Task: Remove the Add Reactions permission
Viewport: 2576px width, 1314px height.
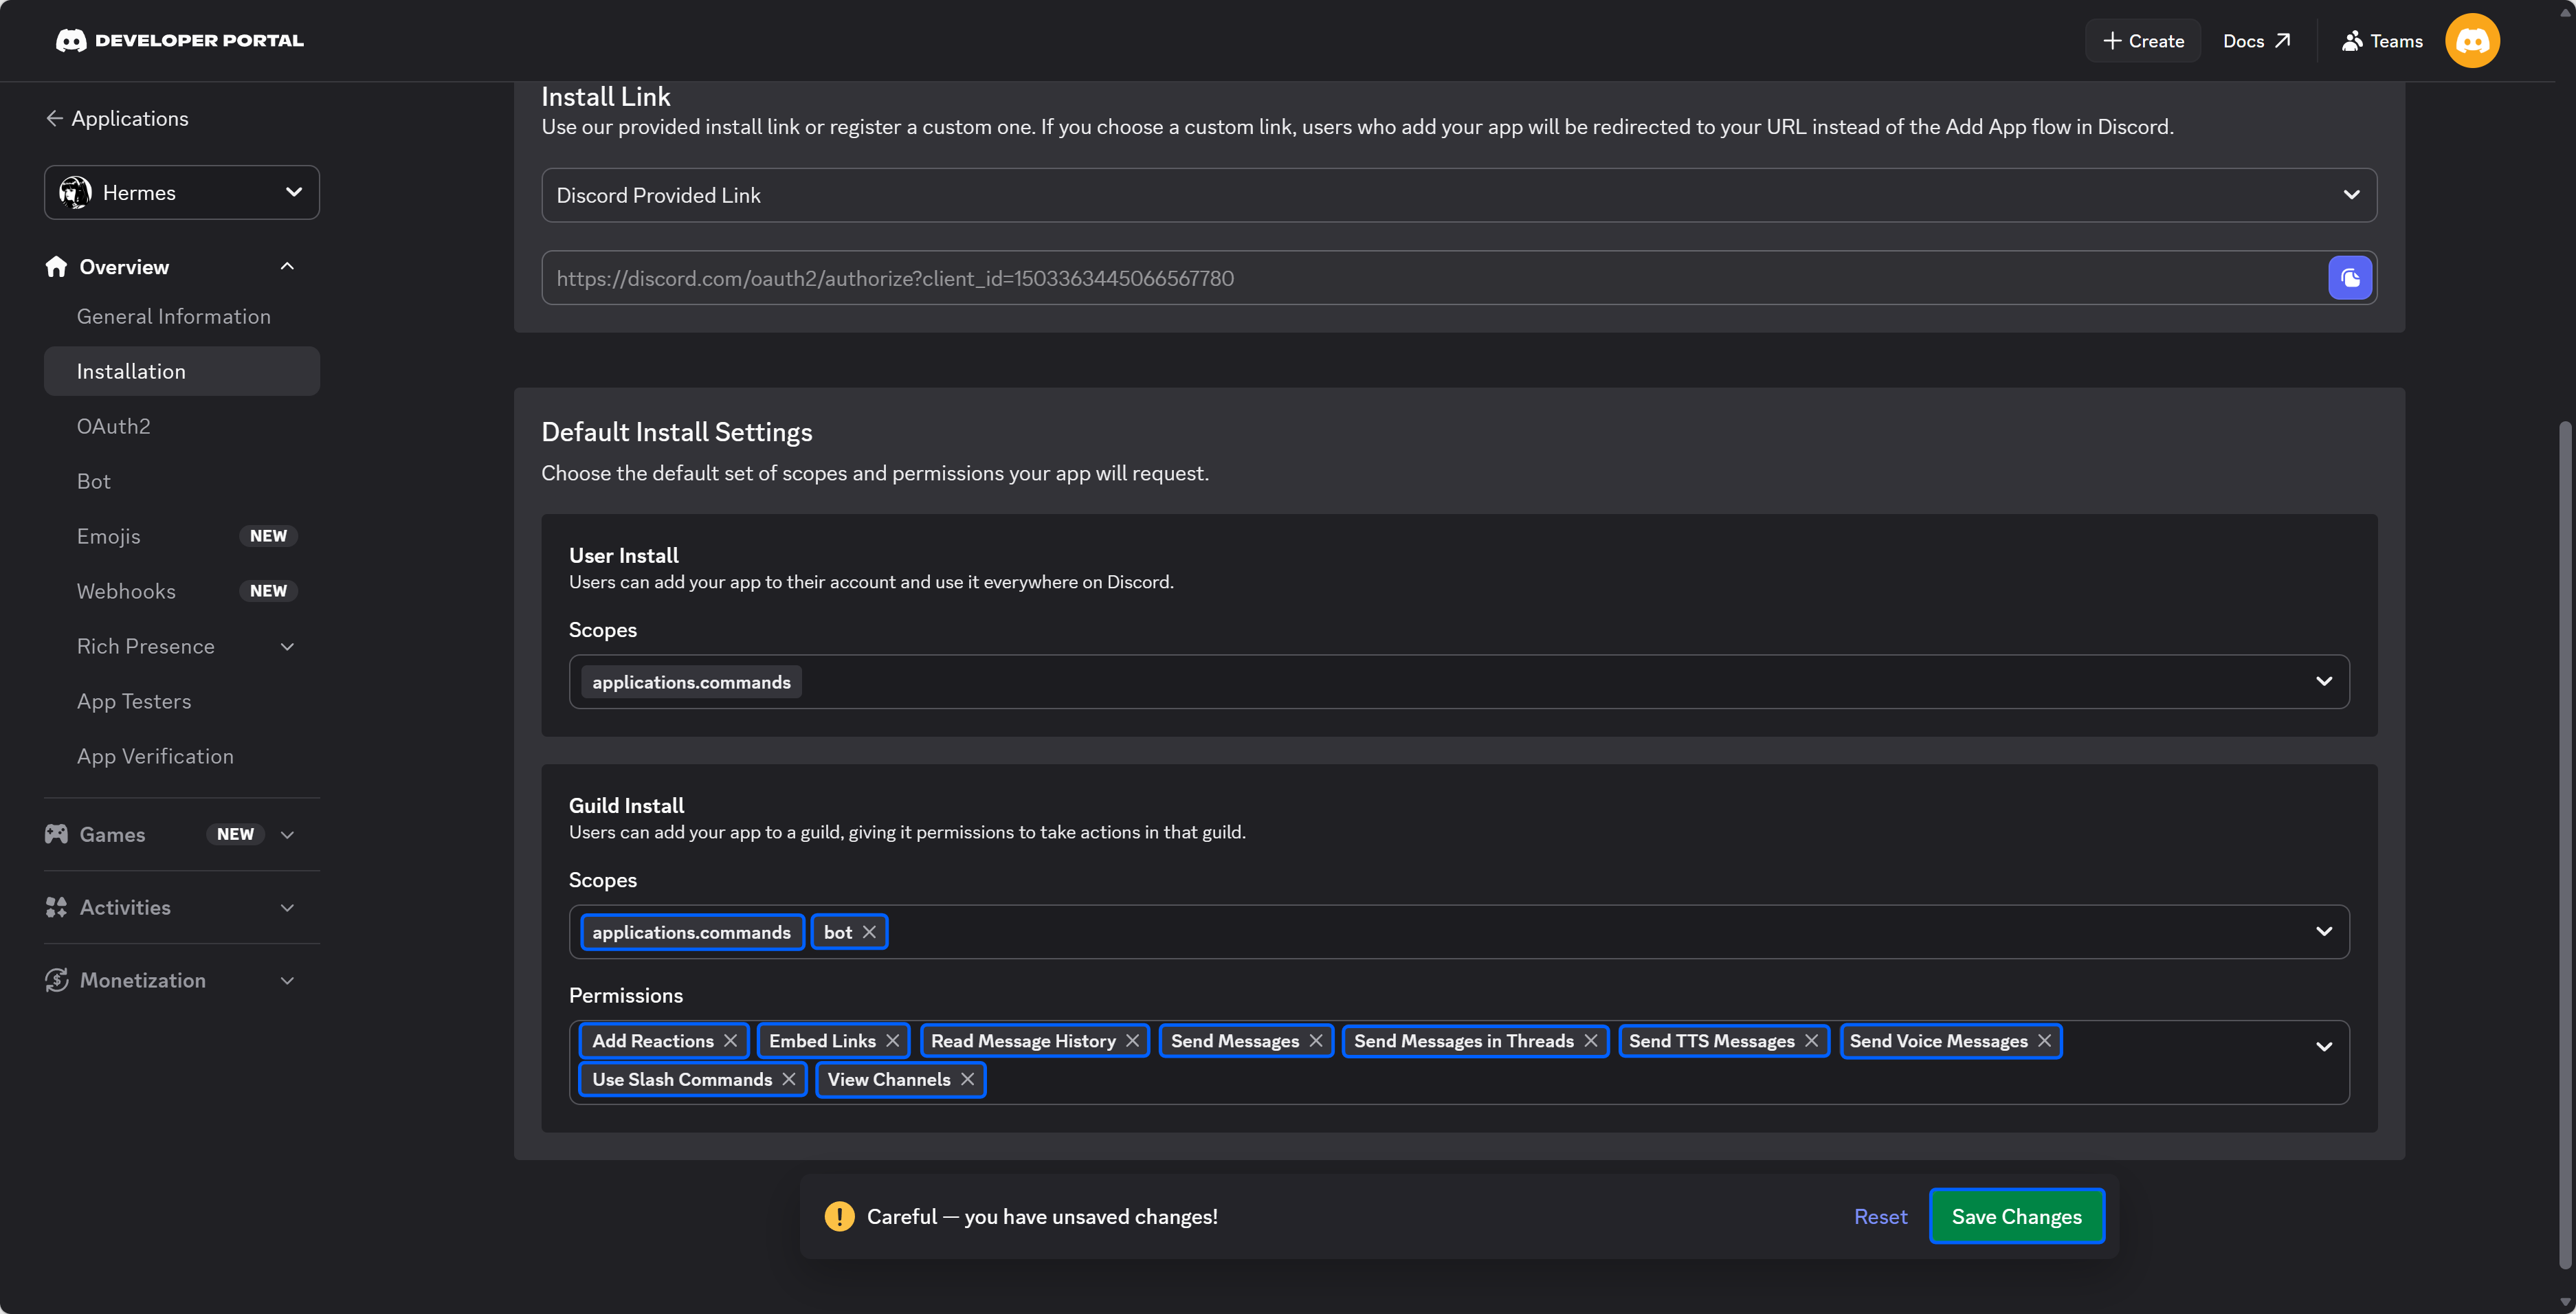Action: point(730,1041)
